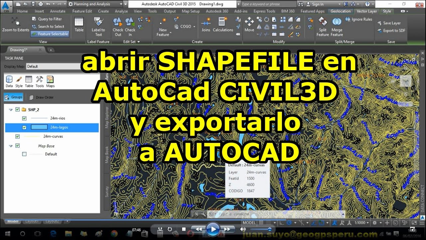
Task: Click the Plot printer quick access icon
Action: click(x=40, y=4)
